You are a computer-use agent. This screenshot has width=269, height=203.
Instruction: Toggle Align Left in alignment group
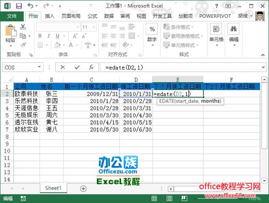click(104, 36)
